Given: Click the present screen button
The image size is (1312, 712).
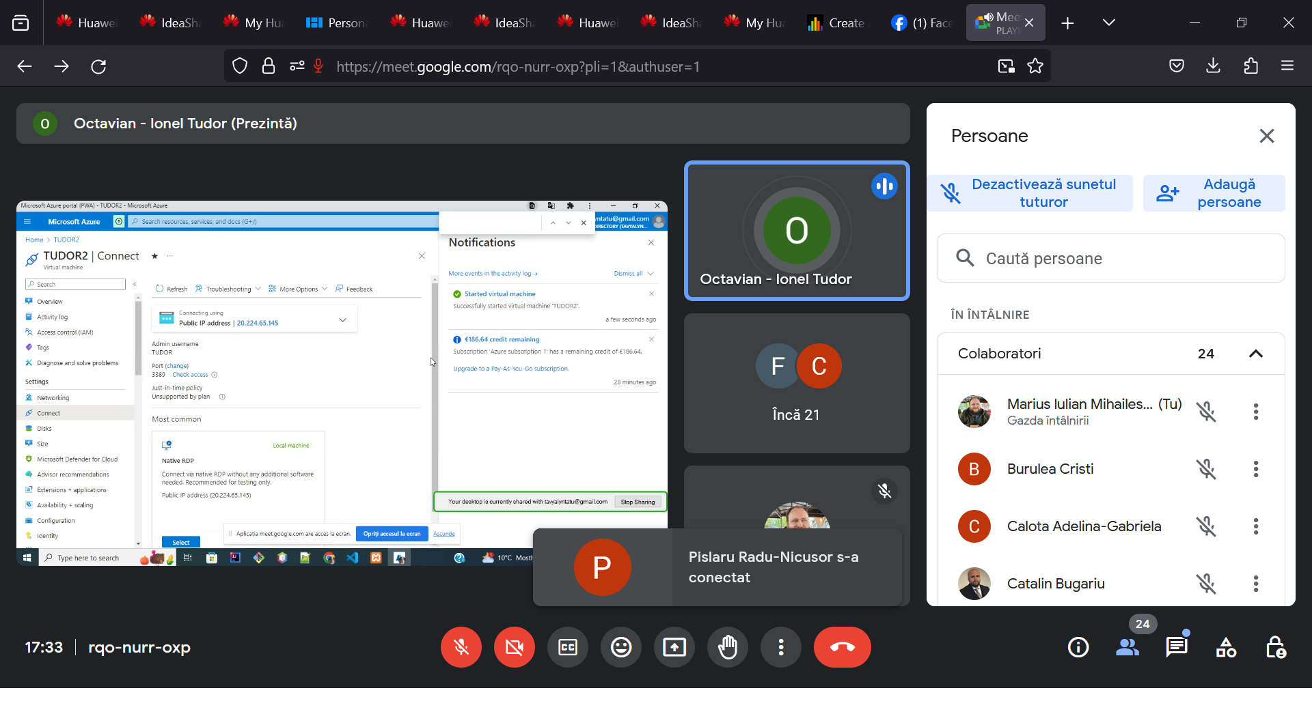Looking at the screenshot, I should 674,647.
